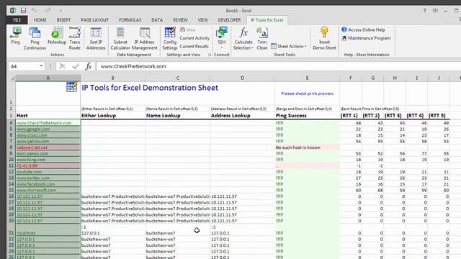Screen dimensions: 461x259
Task: Redo the last action
Action: (x=48, y=11)
